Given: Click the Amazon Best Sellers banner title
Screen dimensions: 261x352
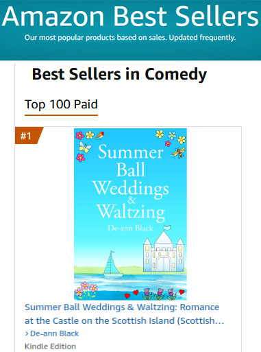Looking at the screenshot, I should [130, 16].
